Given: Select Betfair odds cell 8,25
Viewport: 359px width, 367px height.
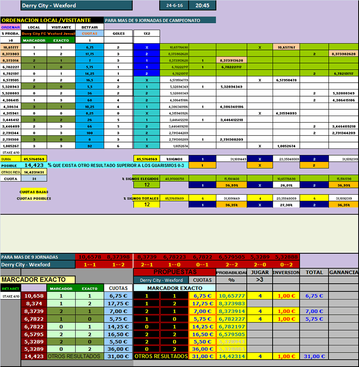Looking at the screenshot, I should pyautogui.click(x=90, y=113).
